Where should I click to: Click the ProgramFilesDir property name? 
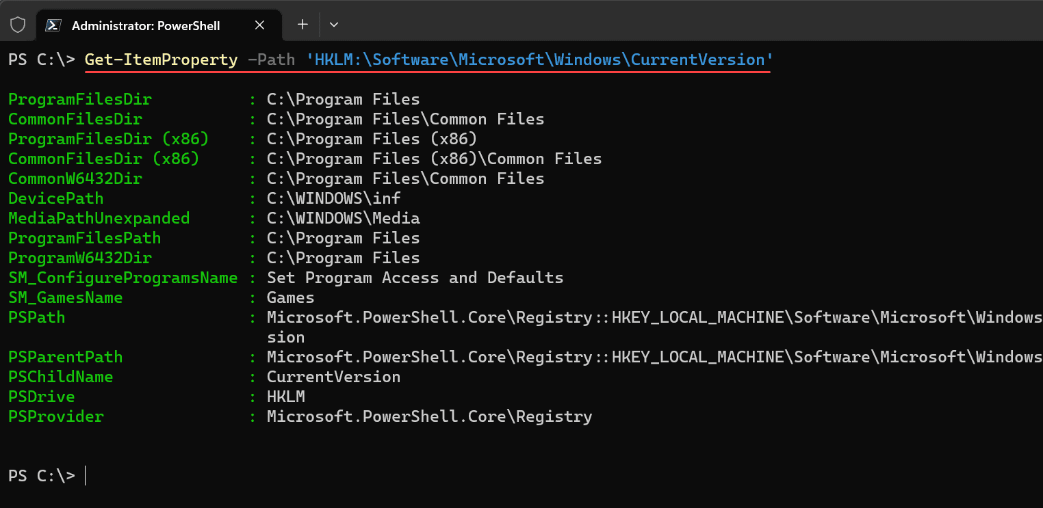click(x=79, y=99)
